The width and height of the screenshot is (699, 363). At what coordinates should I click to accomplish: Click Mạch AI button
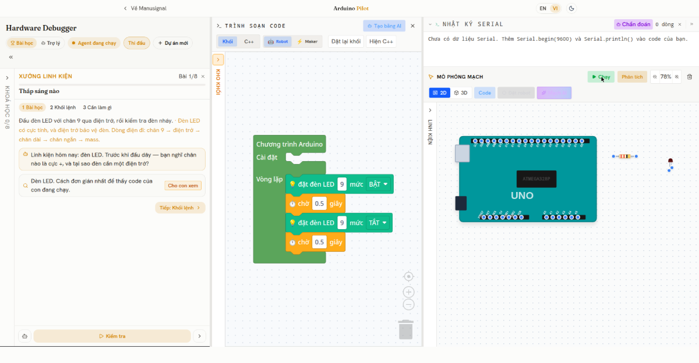click(554, 92)
